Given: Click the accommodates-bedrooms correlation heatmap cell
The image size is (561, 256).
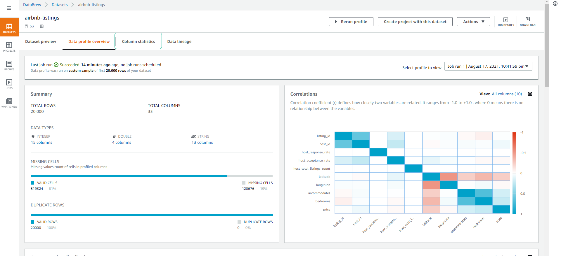Looking at the screenshot, I should click(484, 193).
